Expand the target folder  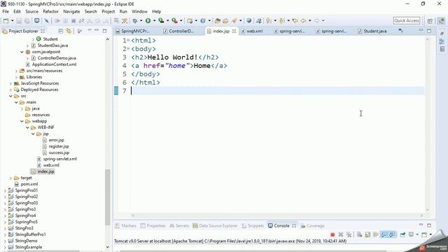[x=10, y=178]
